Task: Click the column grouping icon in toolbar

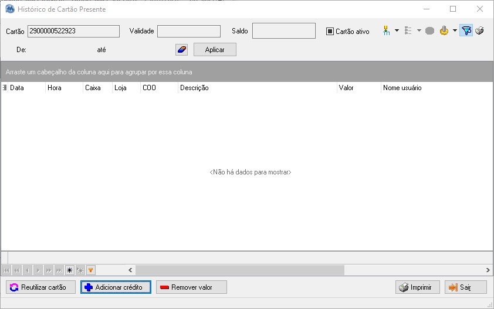Action: [386, 31]
